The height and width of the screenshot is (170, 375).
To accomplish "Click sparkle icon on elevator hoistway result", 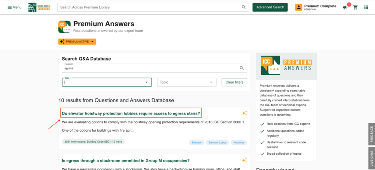I will pyautogui.click(x=244, y=113).
